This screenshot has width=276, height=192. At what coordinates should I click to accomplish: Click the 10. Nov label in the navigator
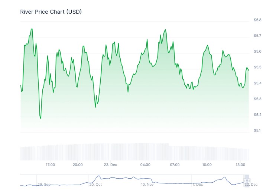tap(147, 184)
